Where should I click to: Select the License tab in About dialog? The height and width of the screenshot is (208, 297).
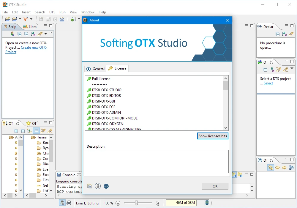[x=117, y=68]
